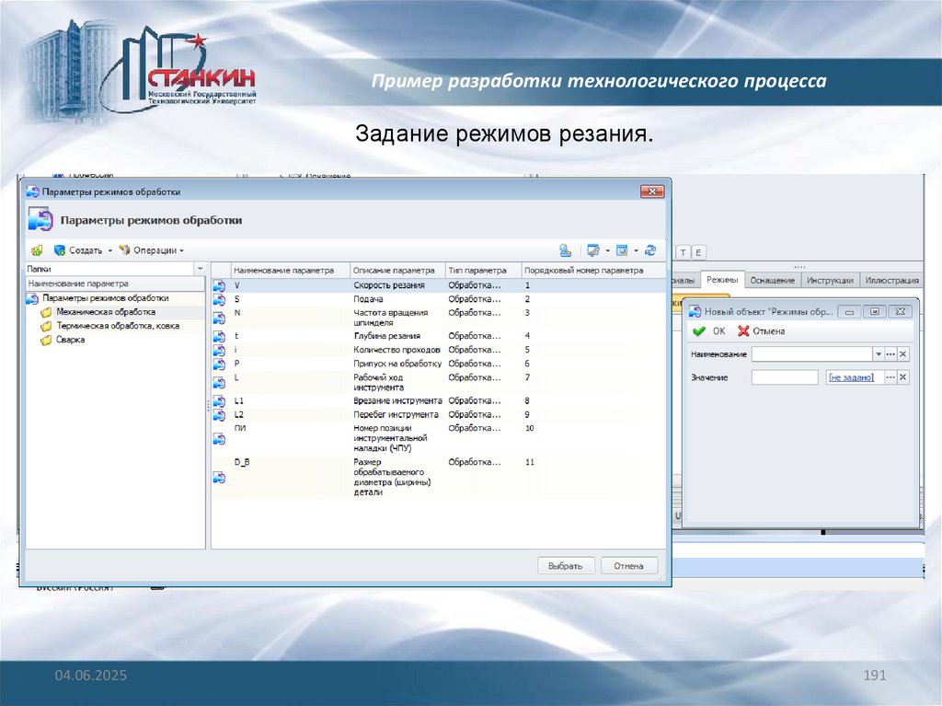Select the Врезание инструмента description
The image size is (942, 706).
click(397, 400)
